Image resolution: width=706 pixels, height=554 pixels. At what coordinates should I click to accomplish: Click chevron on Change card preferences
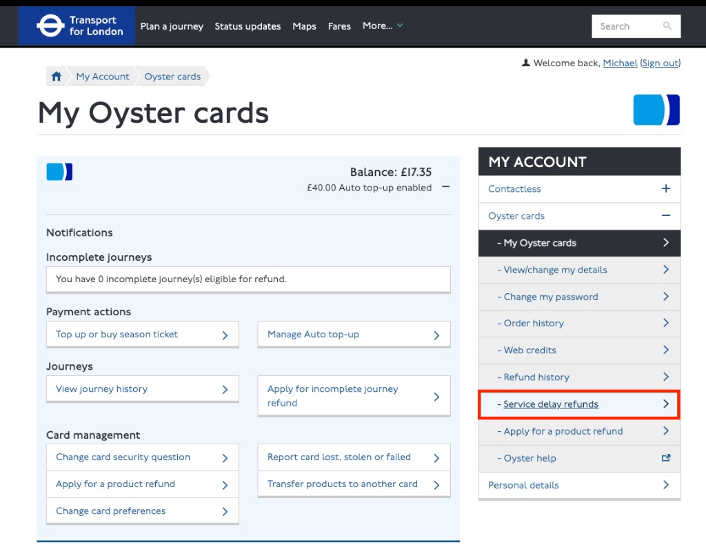225,512
